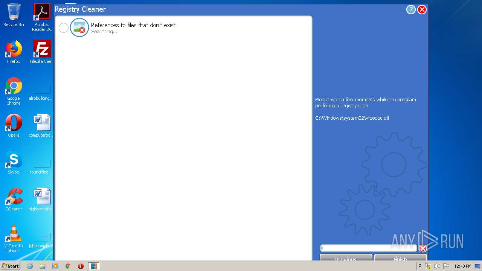
Task: Click the missing file references category icon
Action: coord(79,27)
